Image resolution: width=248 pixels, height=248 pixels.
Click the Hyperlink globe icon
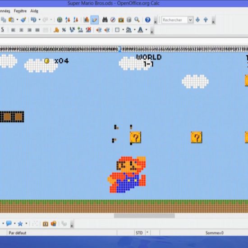[x=60, y=20]
